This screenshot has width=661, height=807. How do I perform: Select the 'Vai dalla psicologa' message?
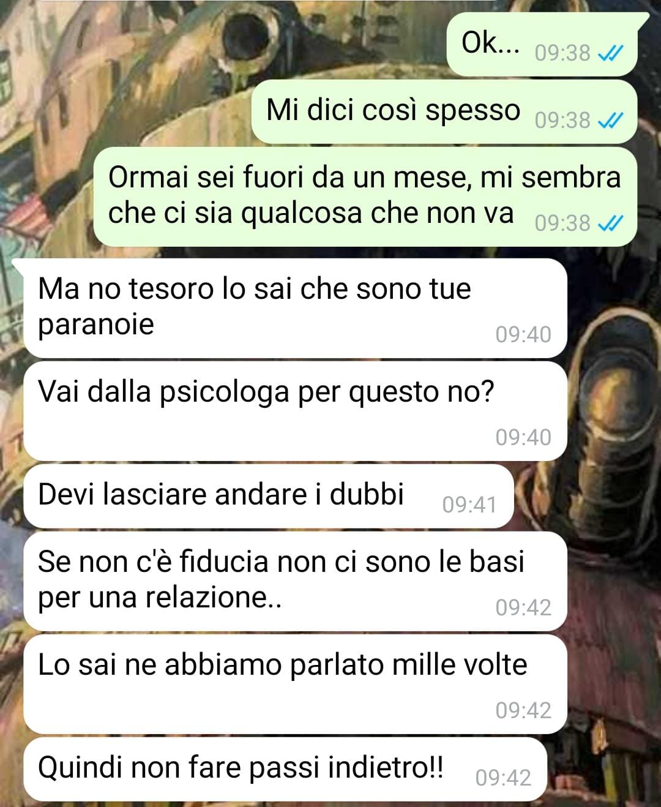(295, 411)
